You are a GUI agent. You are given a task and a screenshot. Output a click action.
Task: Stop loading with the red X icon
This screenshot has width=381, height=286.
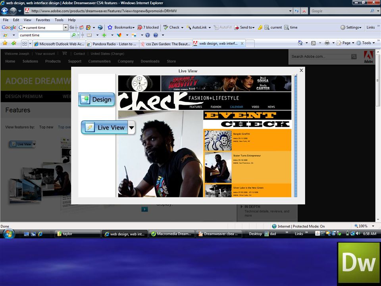304,11
